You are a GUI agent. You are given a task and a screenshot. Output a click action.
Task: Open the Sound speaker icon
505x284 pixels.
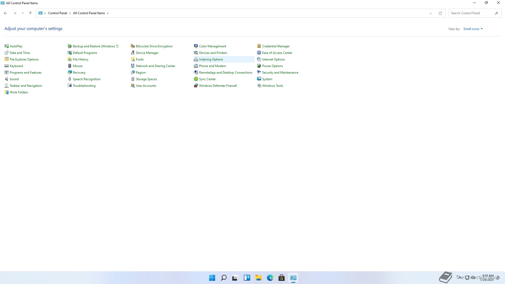point(7,79)
